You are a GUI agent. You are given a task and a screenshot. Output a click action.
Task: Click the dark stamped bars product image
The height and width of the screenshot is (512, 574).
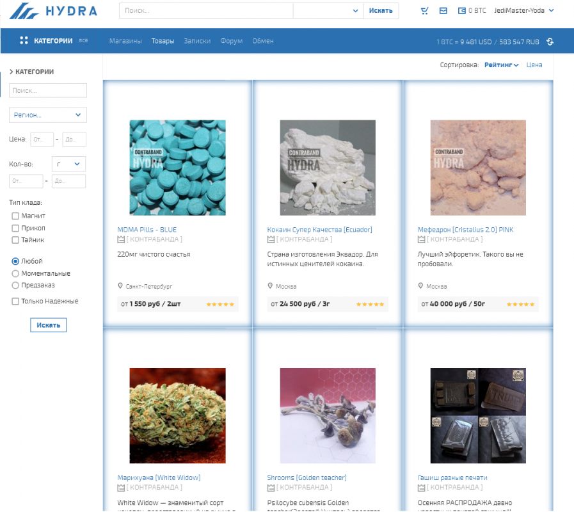(478, 415)
